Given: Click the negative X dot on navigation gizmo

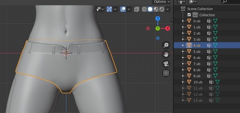Looking at the screenshot, I should pyautogui.click(x=148, y=28).
